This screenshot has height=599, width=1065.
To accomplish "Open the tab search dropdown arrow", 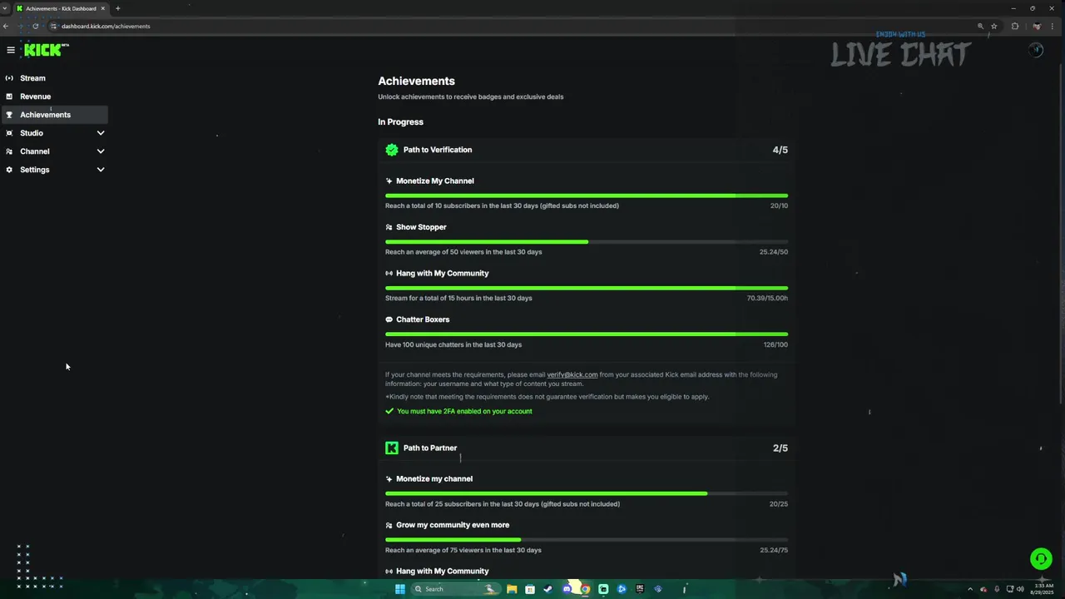I will [5, 8].
